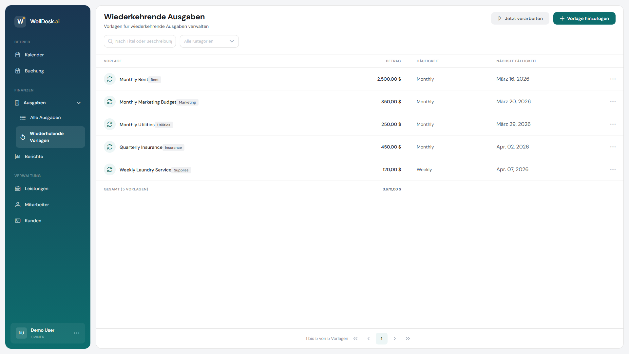This screenshot has height=354, width=629.
Task: Go to first page with double-arrow icon
Action: (355, 339)
